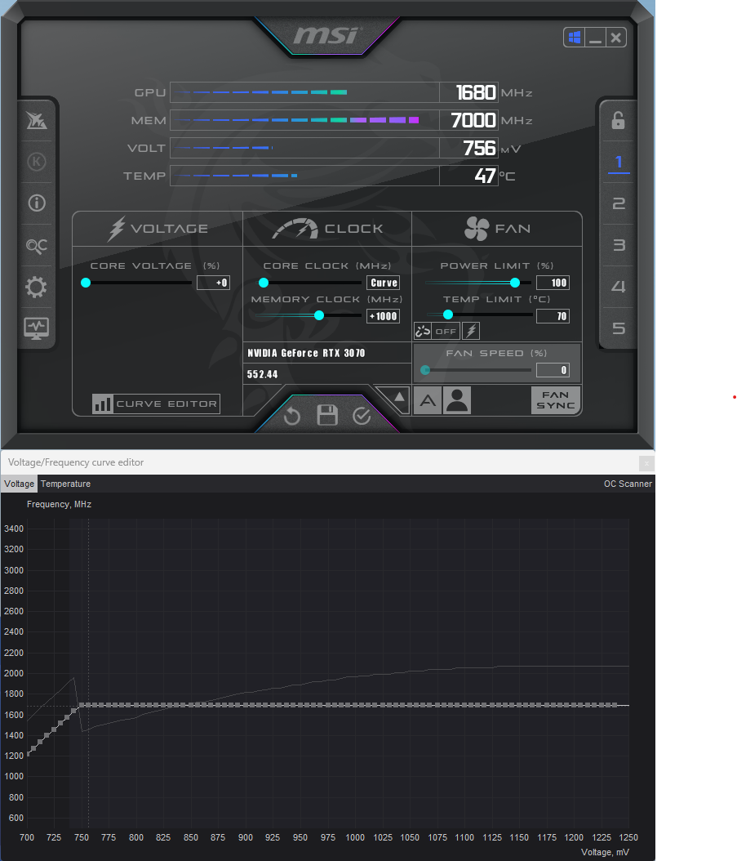Start the OC Scanner from the sidebar
737x861 pixels.
click(x=37, y=245)
